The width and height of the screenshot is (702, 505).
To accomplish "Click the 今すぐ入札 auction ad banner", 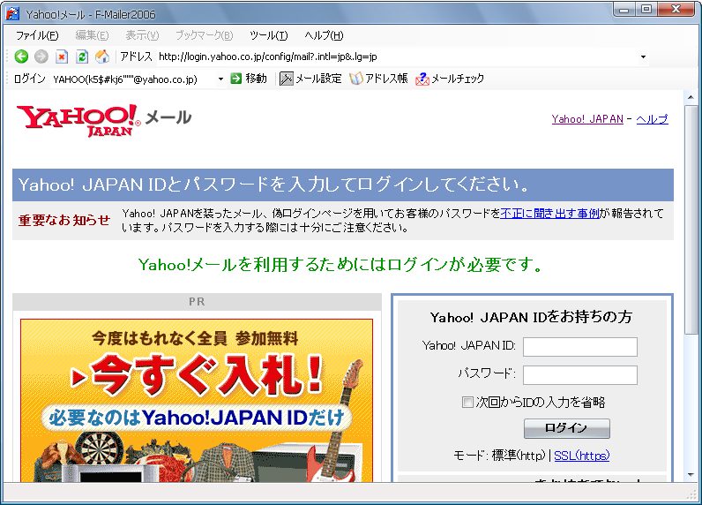I will pyautogui.click(x=197, y=401).
